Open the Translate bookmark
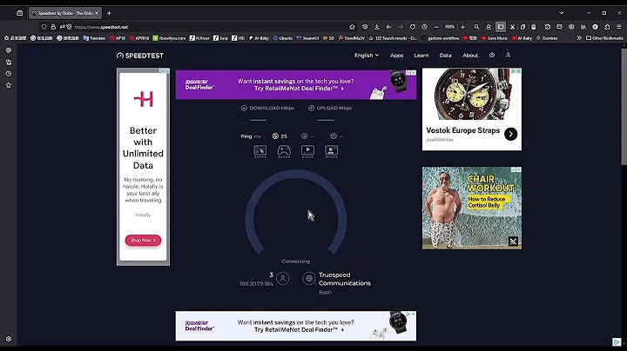 (x=94, y=38)
